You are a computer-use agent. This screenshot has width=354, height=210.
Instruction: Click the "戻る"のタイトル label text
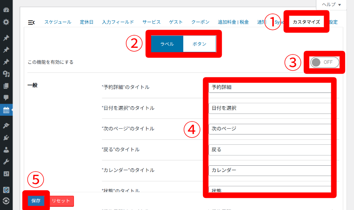(x=121, y=150)
